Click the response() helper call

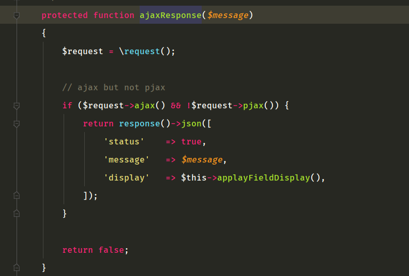[x=144, y=124]
